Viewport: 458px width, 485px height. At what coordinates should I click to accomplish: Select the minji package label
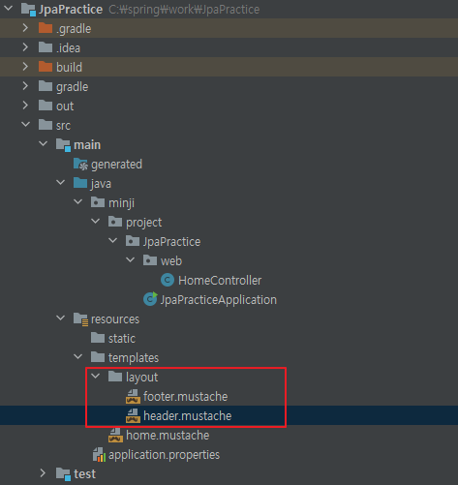[x=121, y=203]
